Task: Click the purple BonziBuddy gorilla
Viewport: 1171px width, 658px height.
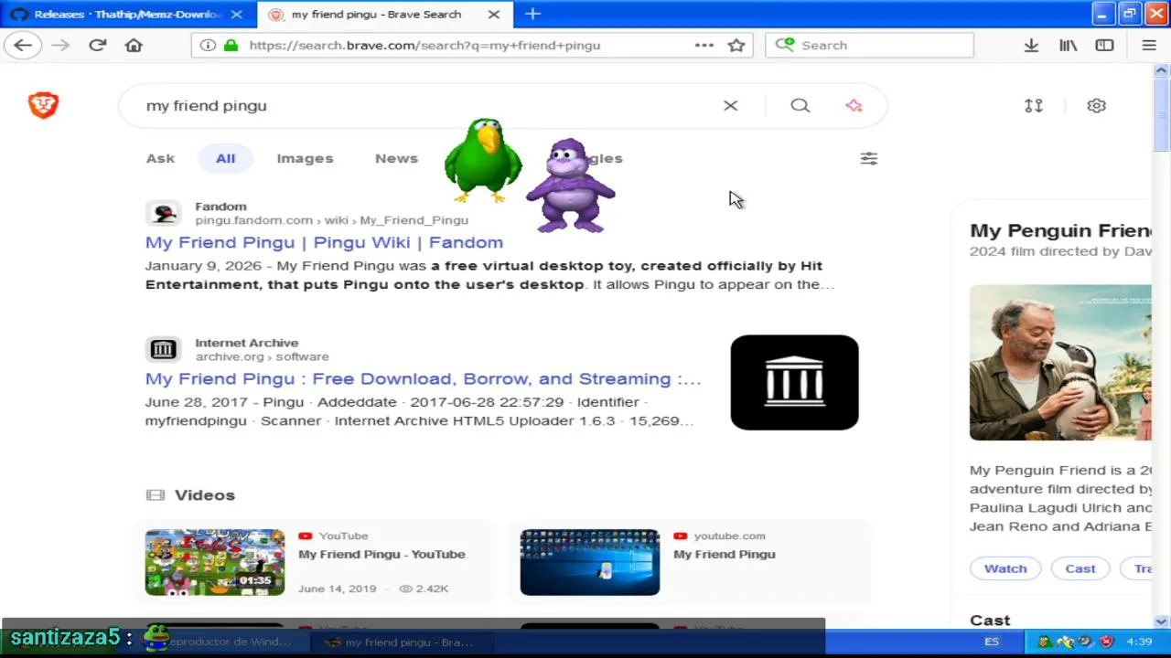Action: point(571,186)
